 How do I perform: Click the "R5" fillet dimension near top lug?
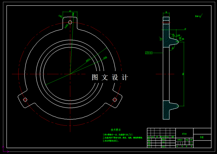pos(61,16)
